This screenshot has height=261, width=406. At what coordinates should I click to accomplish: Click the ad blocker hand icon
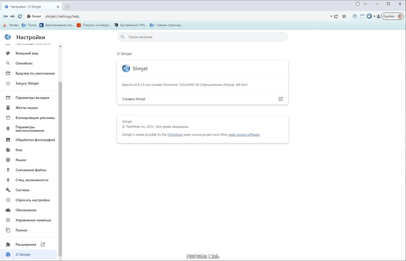(369, 16)
